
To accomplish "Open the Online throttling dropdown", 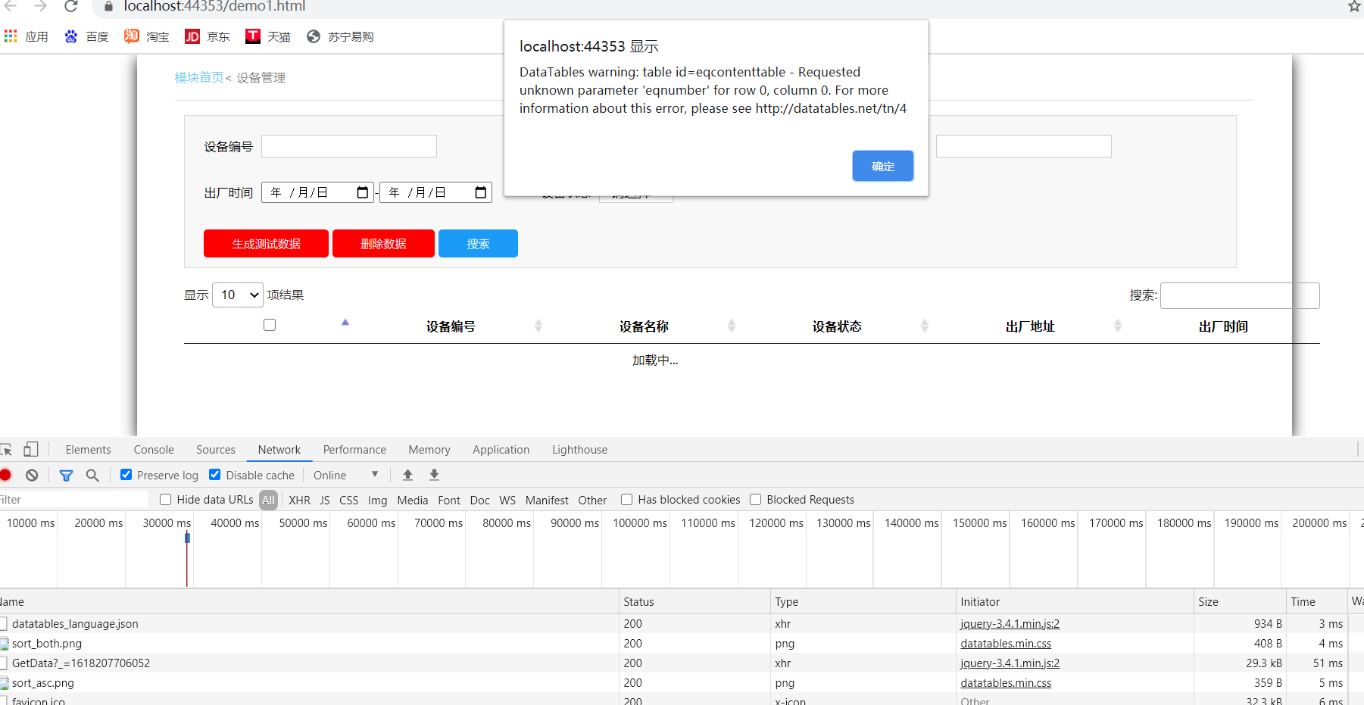I will tap(346, 475).
